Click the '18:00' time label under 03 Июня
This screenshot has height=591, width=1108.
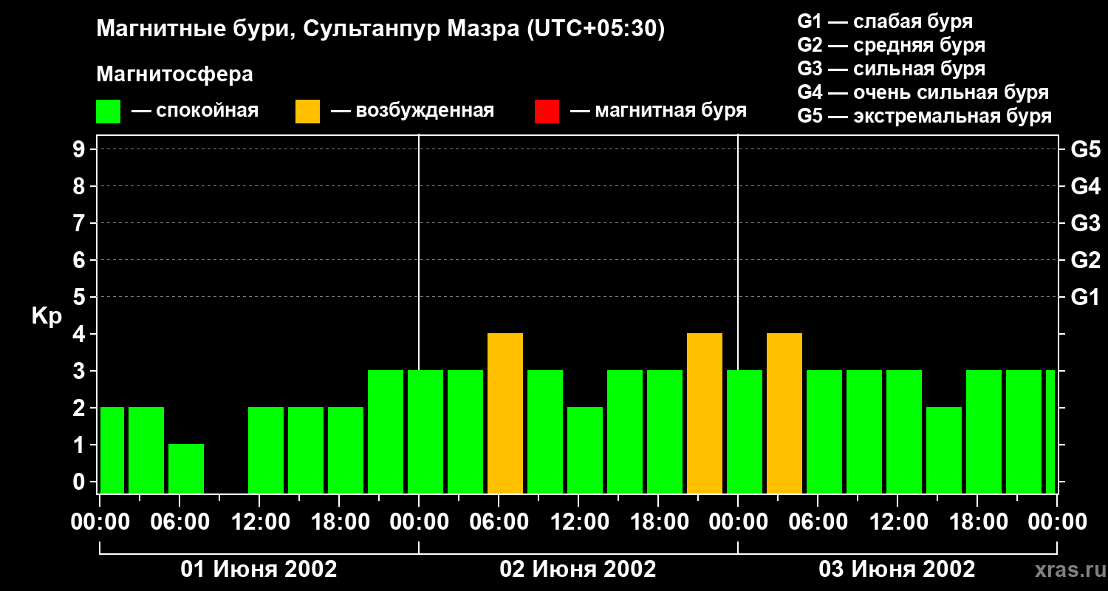click(978, 522)
